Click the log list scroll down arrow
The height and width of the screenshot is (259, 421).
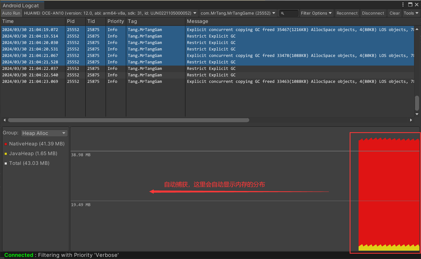417,114
